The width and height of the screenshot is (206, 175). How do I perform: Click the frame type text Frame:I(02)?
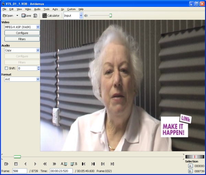104,171
